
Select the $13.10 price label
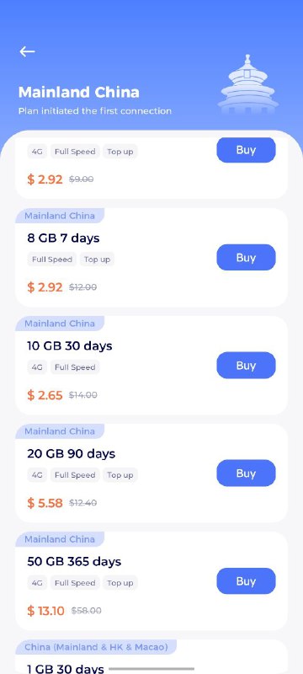tap(46, 610)
